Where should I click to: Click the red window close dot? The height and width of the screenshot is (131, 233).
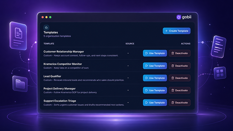(x=43, y=17)
